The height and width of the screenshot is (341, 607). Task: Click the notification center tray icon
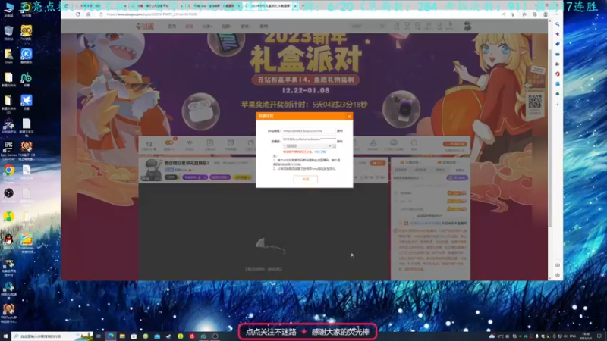click(599, 336)
